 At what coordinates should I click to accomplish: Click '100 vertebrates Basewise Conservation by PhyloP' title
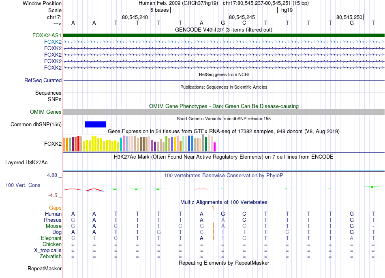(x=224, y=175)
